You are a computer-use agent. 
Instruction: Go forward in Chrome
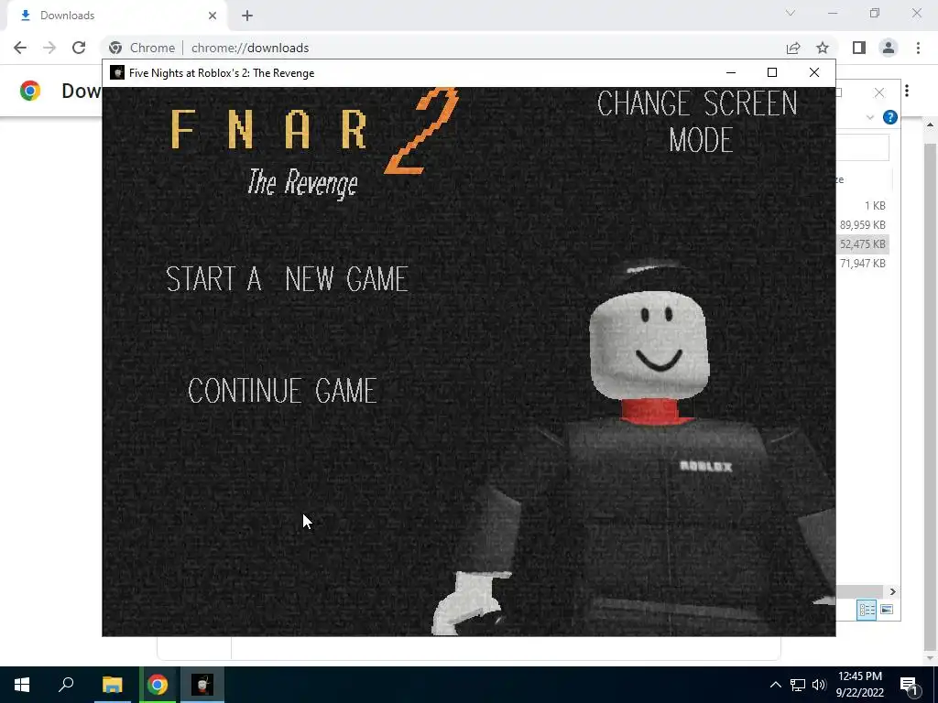point(49,48)
